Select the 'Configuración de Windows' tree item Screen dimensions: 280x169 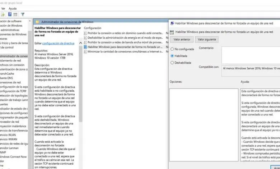11,26
